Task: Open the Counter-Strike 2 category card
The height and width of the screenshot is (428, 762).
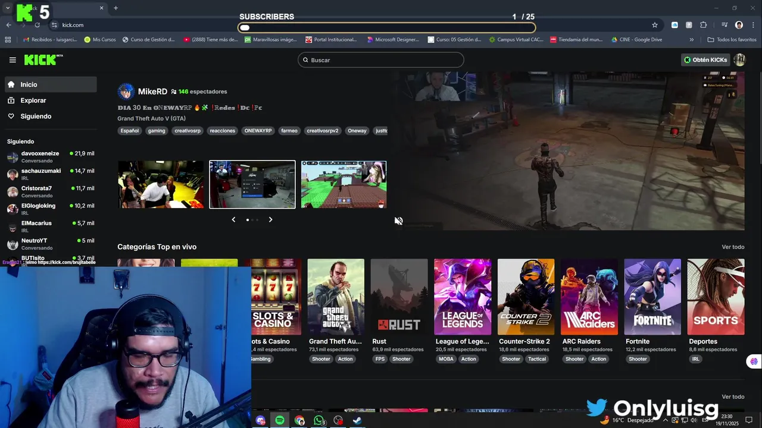Action: pos(526,297)
